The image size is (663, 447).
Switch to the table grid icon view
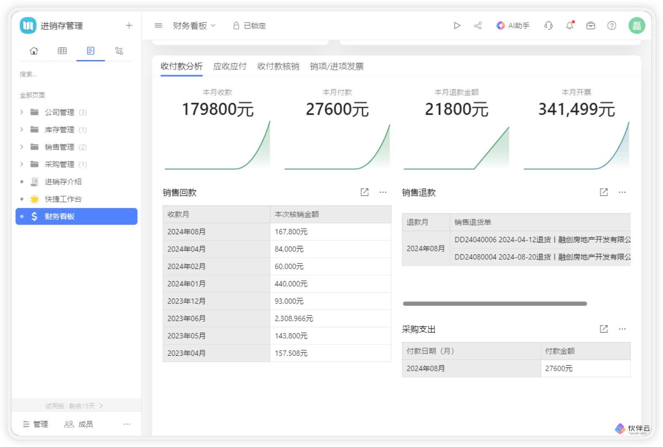(62, 51)
